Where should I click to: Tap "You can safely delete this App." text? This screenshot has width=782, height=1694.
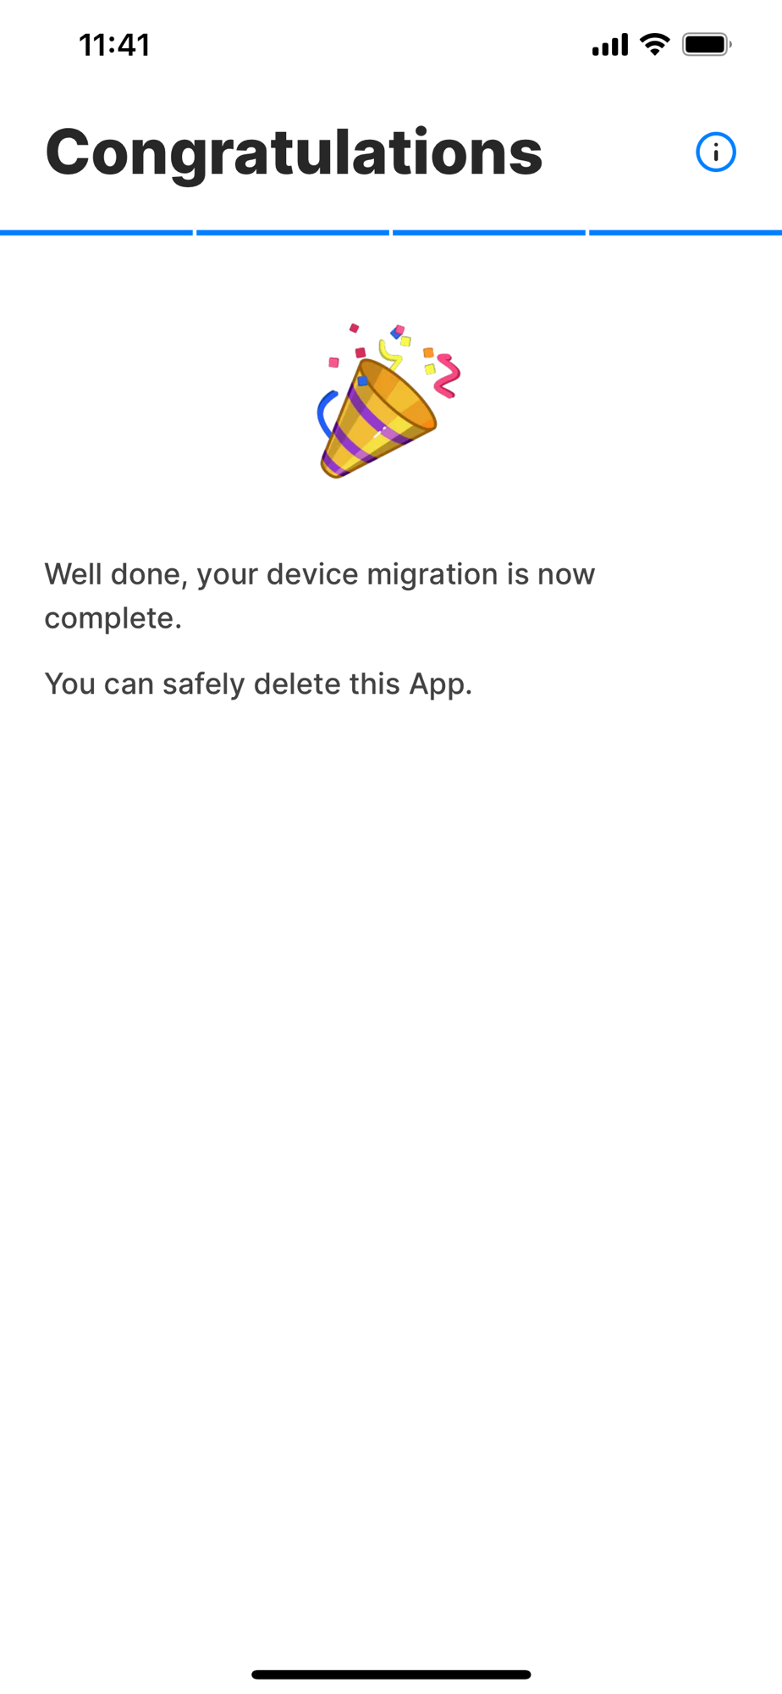click(258, 684)
